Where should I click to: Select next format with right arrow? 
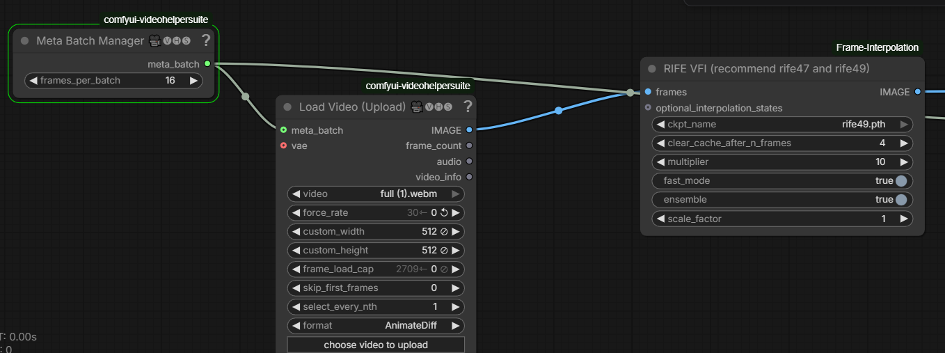tap(456, 325)
